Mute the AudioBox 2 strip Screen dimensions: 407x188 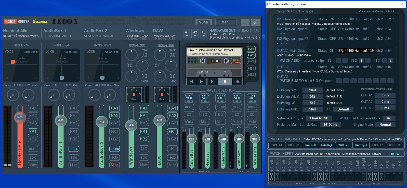[x=114, y=165]
